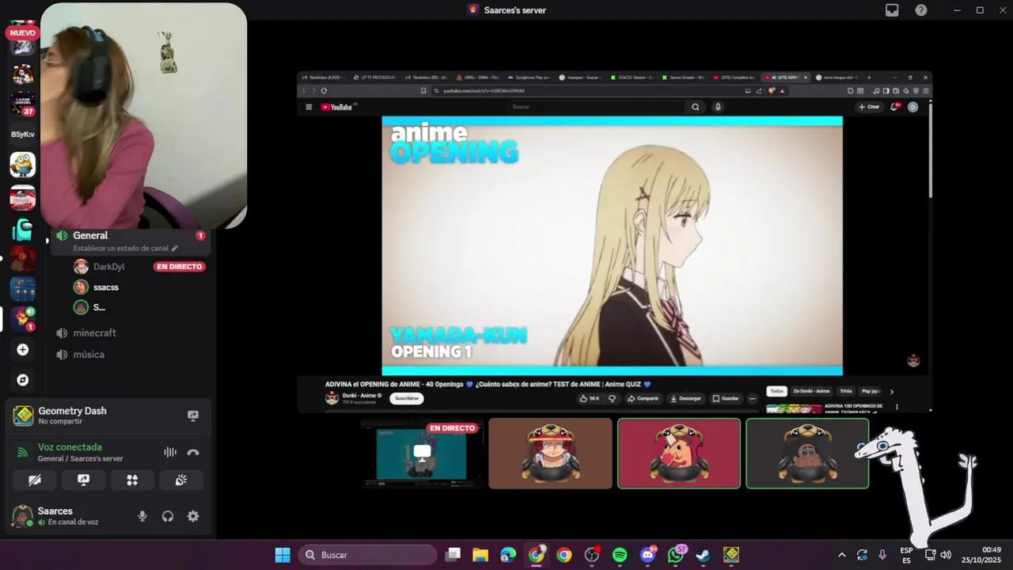Toggle headphone deafen in user panel
This screenshot has height=570, width=1013.
[x=168, y=516]
